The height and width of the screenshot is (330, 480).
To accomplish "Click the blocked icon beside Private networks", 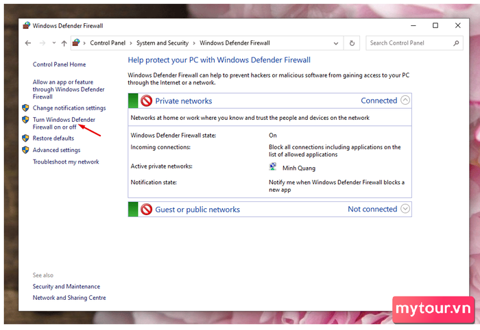I will [x=146, y=101].
